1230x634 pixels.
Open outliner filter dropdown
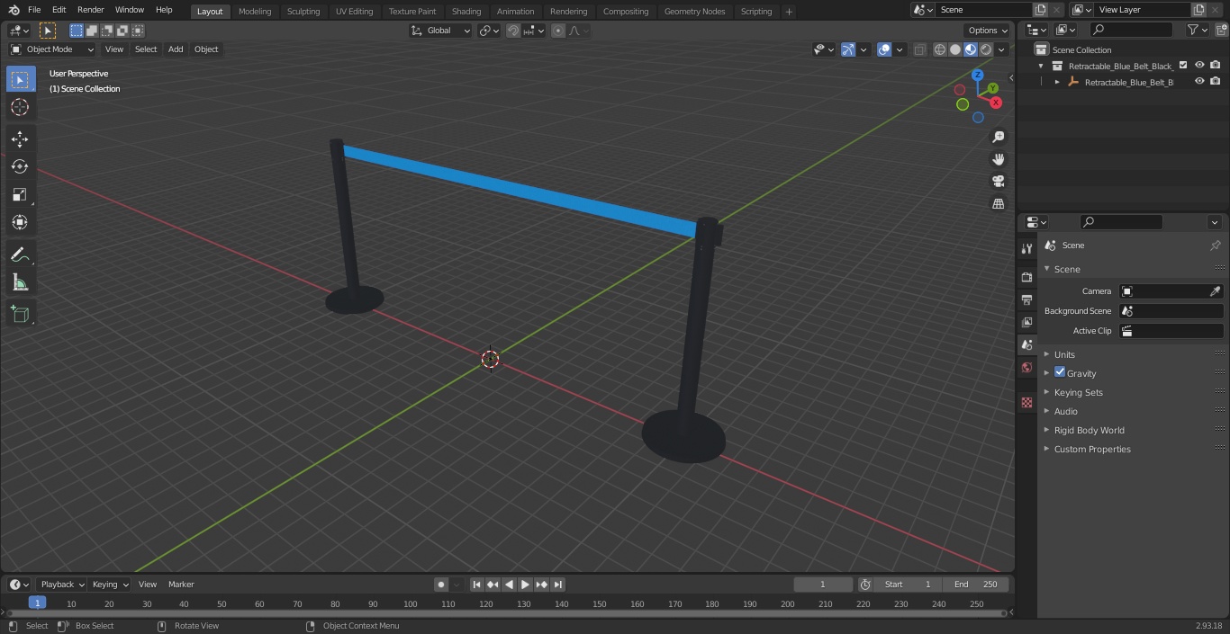(1197, 30)
